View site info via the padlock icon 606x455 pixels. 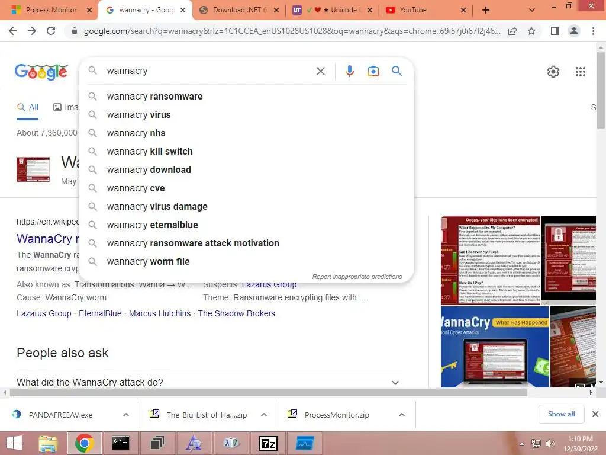click(75, 31)
